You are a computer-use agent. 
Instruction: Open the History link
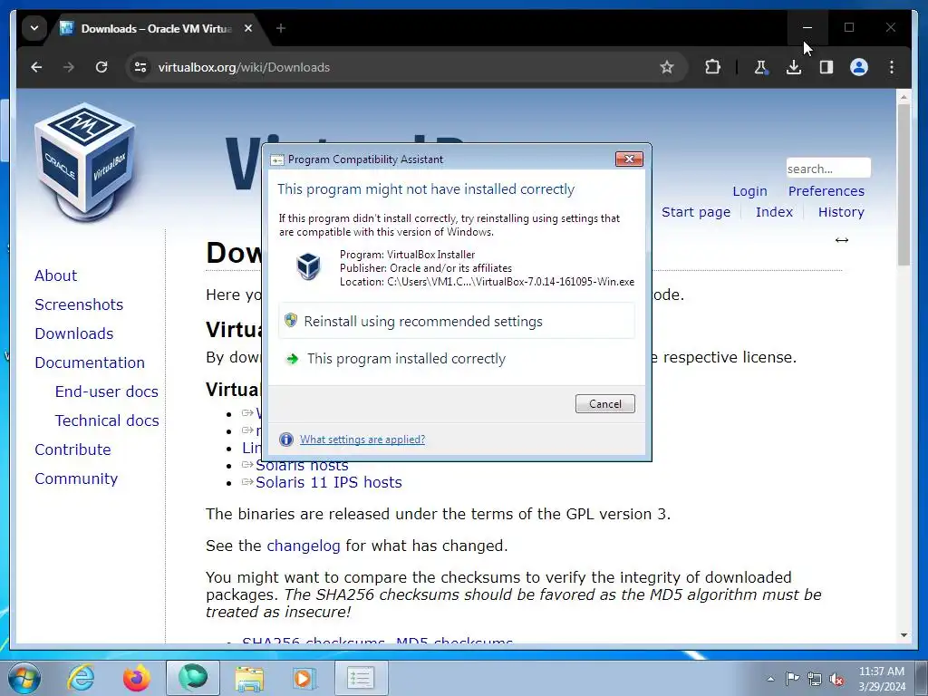click(x=841, y=212)
